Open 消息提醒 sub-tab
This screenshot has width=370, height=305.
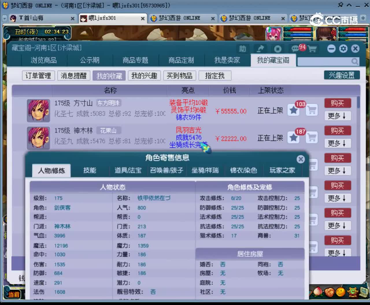pos(74,76)
